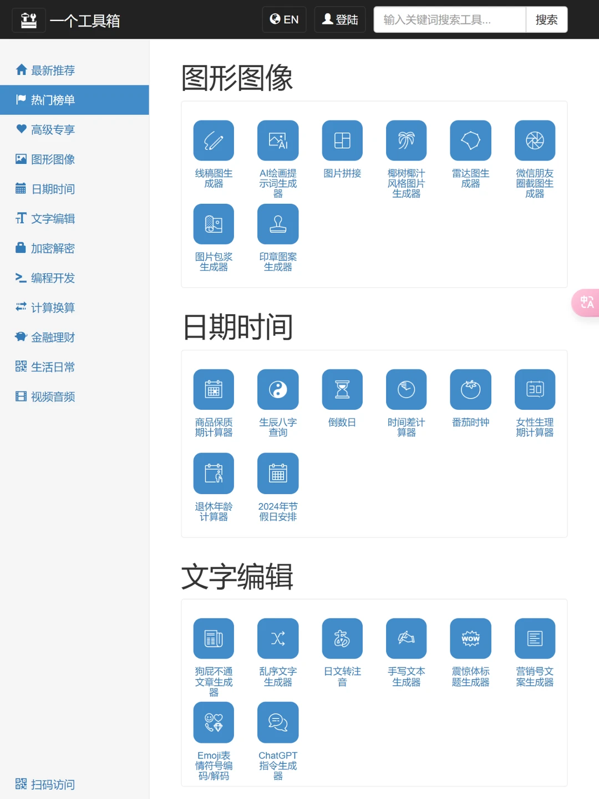Open the 雷达图生成器
This screenshot has width=599, height=799.
tap(470, 140)
